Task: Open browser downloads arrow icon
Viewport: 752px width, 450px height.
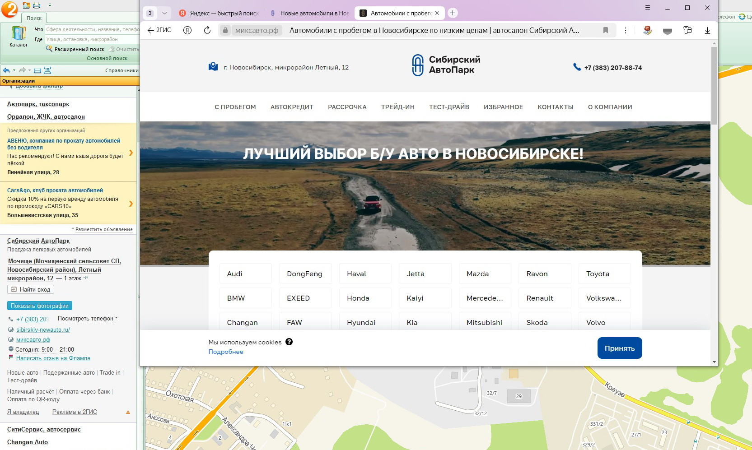Action: tap(707, 30)
